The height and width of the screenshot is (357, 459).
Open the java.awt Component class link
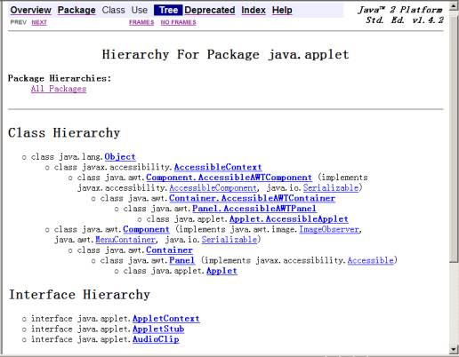[146, 229]
